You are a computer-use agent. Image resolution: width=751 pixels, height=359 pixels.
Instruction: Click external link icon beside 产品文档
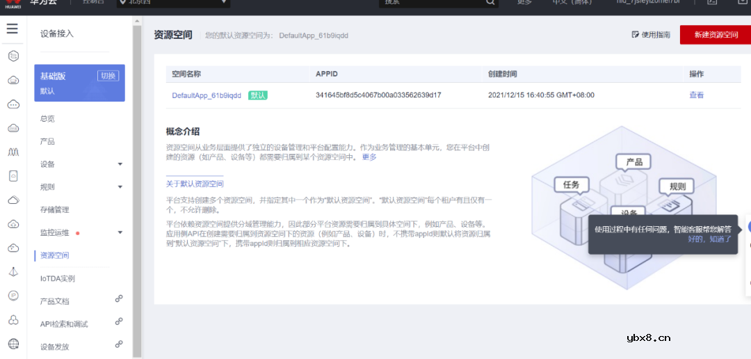coord(119,299)
